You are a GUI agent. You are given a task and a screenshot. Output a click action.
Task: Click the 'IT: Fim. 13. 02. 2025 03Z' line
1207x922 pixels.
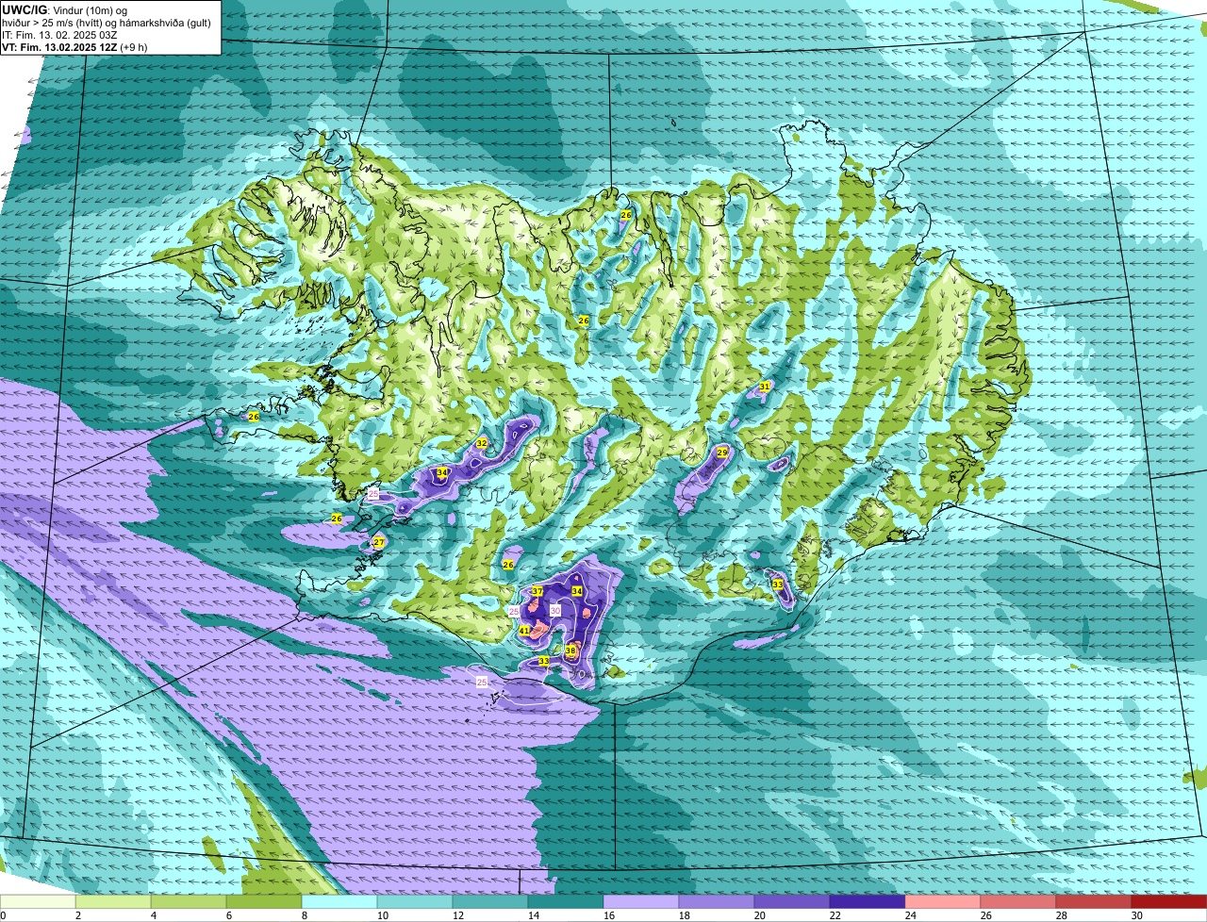click(x=59, y=34)
